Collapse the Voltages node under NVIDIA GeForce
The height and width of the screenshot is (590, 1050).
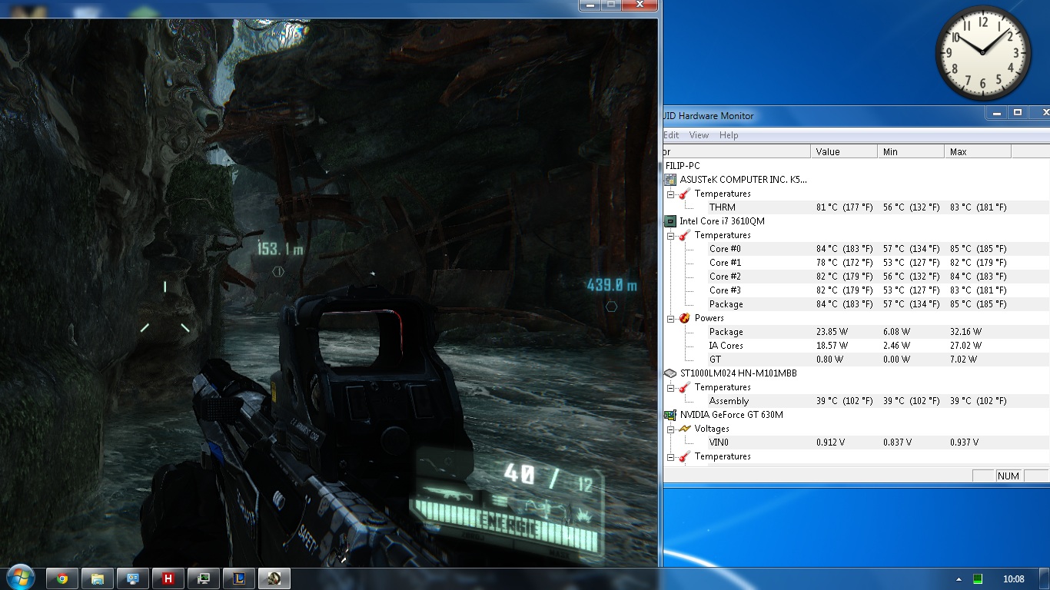coord(670,429)
